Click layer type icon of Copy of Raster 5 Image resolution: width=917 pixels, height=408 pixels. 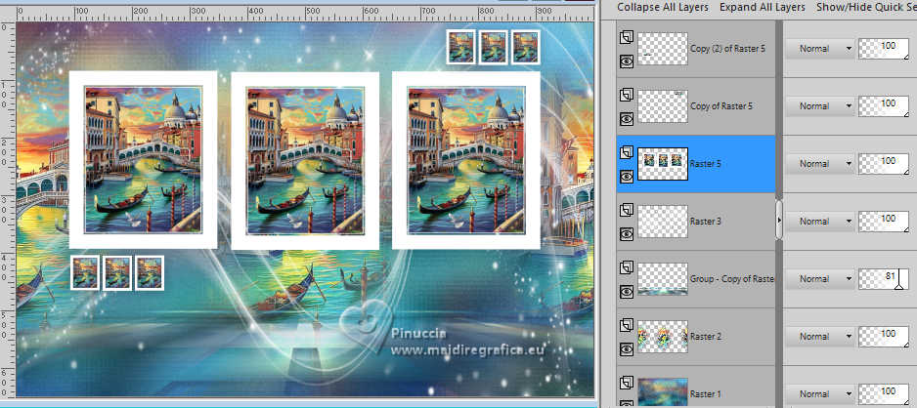(626, 95)
